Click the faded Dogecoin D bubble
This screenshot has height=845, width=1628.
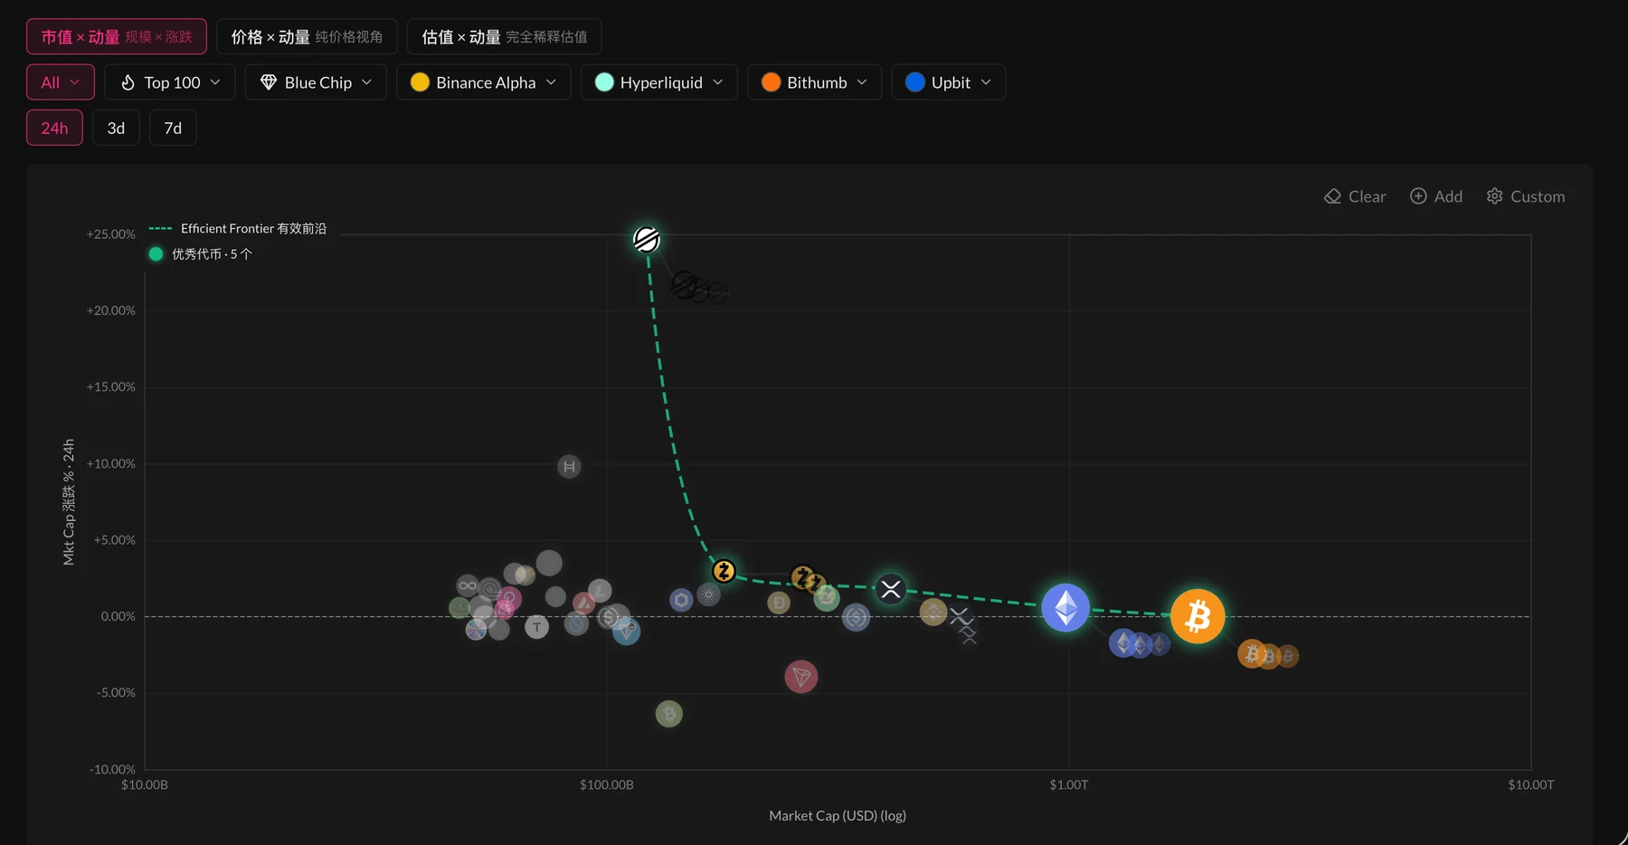click(779, 603)
